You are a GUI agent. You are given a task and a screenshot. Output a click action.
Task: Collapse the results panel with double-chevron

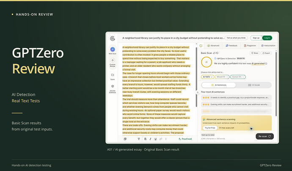(197, 92)
